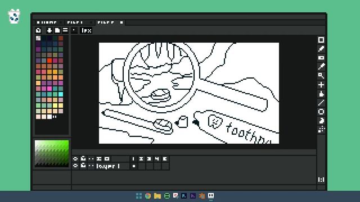The width and height of the screenshot is (360, 202).
Task: Select the eyedropper tool
Action: 321,67
